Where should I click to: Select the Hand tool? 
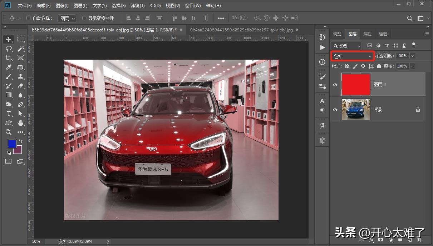20,123
